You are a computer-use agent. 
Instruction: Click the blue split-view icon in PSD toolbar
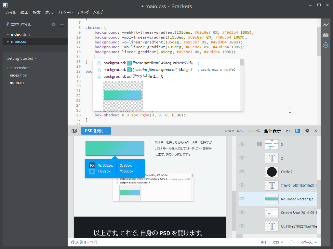pos(298,131)
